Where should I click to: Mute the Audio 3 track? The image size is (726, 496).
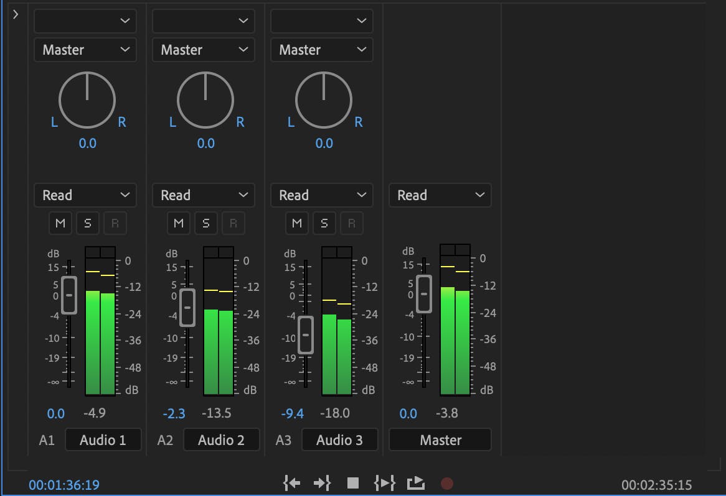(297, 223)
